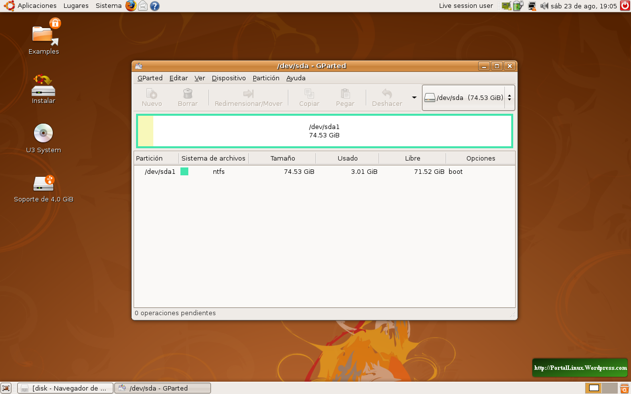Click the Sistema de archivos column header
This screenshot has width=631, height=394.
pyautogui.click(x=213, y=158)
